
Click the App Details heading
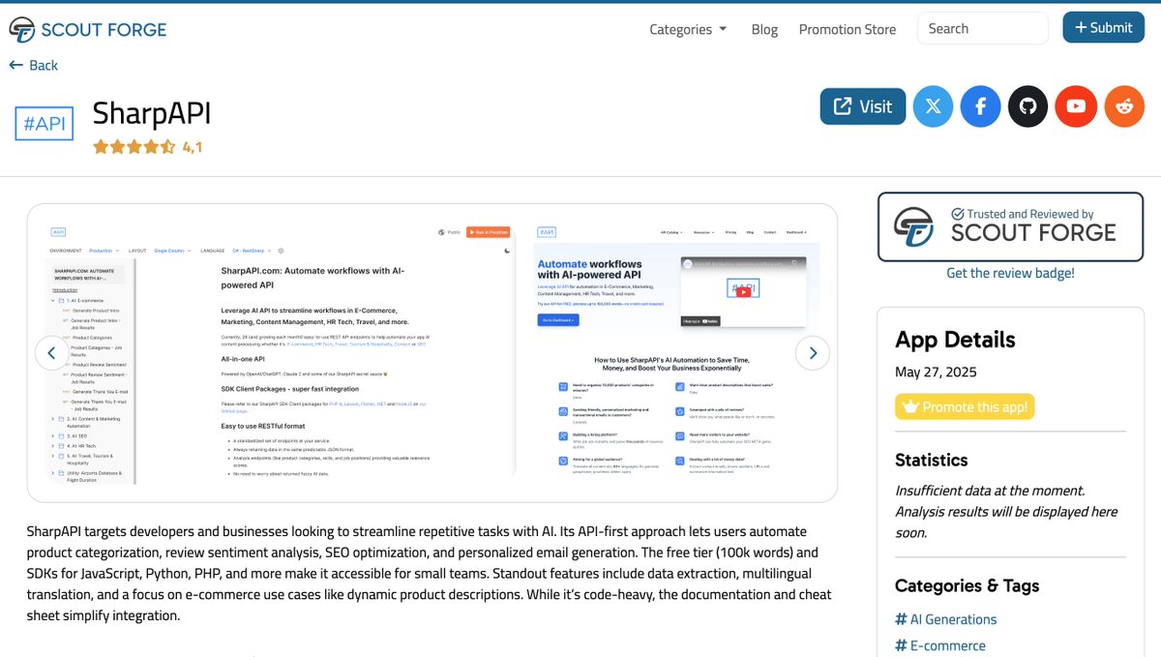955,340
